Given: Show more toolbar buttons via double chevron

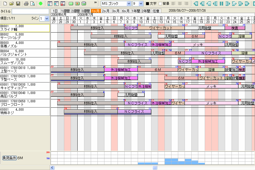Looking at the screenshot, I should [x=96, y=3].
